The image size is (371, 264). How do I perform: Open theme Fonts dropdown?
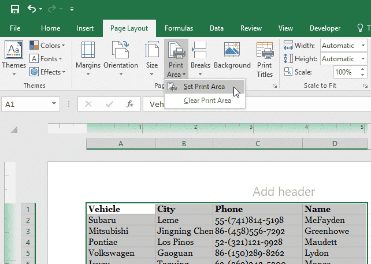46,59
